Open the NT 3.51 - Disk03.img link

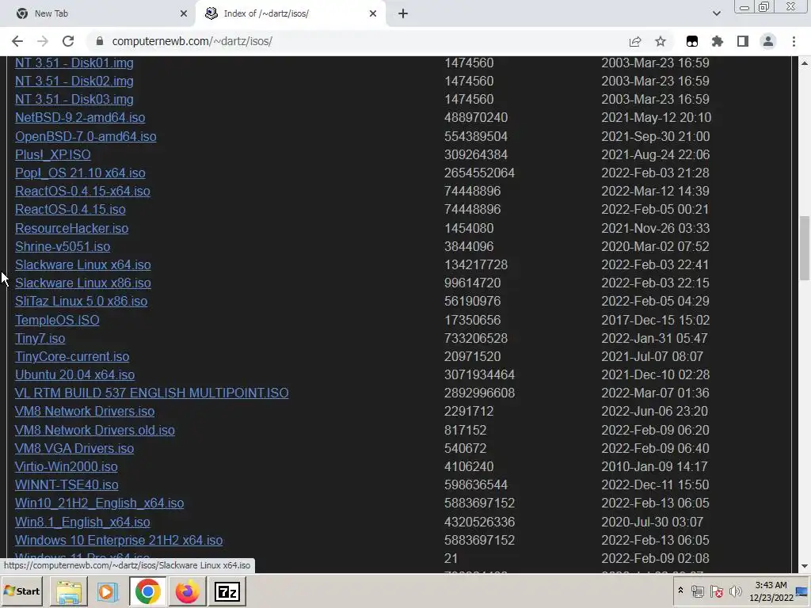point(74,99)
